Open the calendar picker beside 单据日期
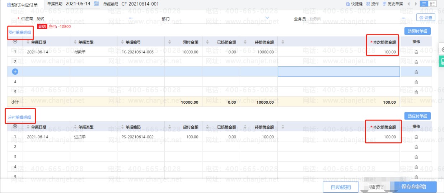Image resolution: width=444 pixels, height=193 pixels. (96, 4)
